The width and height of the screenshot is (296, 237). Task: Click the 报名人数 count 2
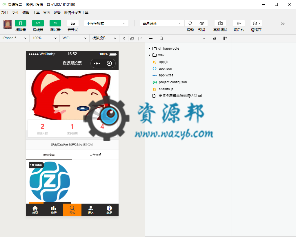43,126
